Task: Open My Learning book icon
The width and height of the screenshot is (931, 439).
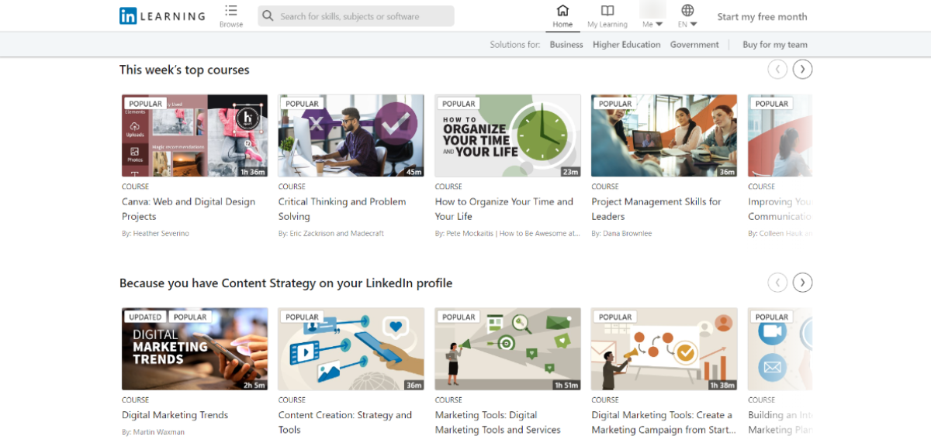Action: tap(607, 11)
